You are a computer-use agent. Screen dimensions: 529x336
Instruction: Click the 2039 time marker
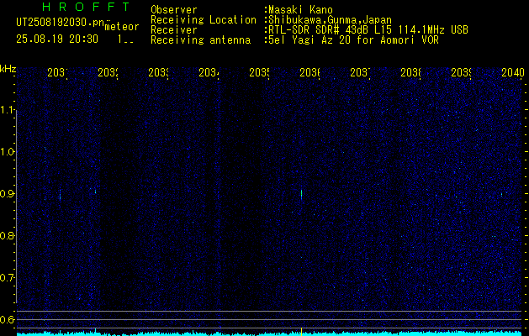click(461, 72)
